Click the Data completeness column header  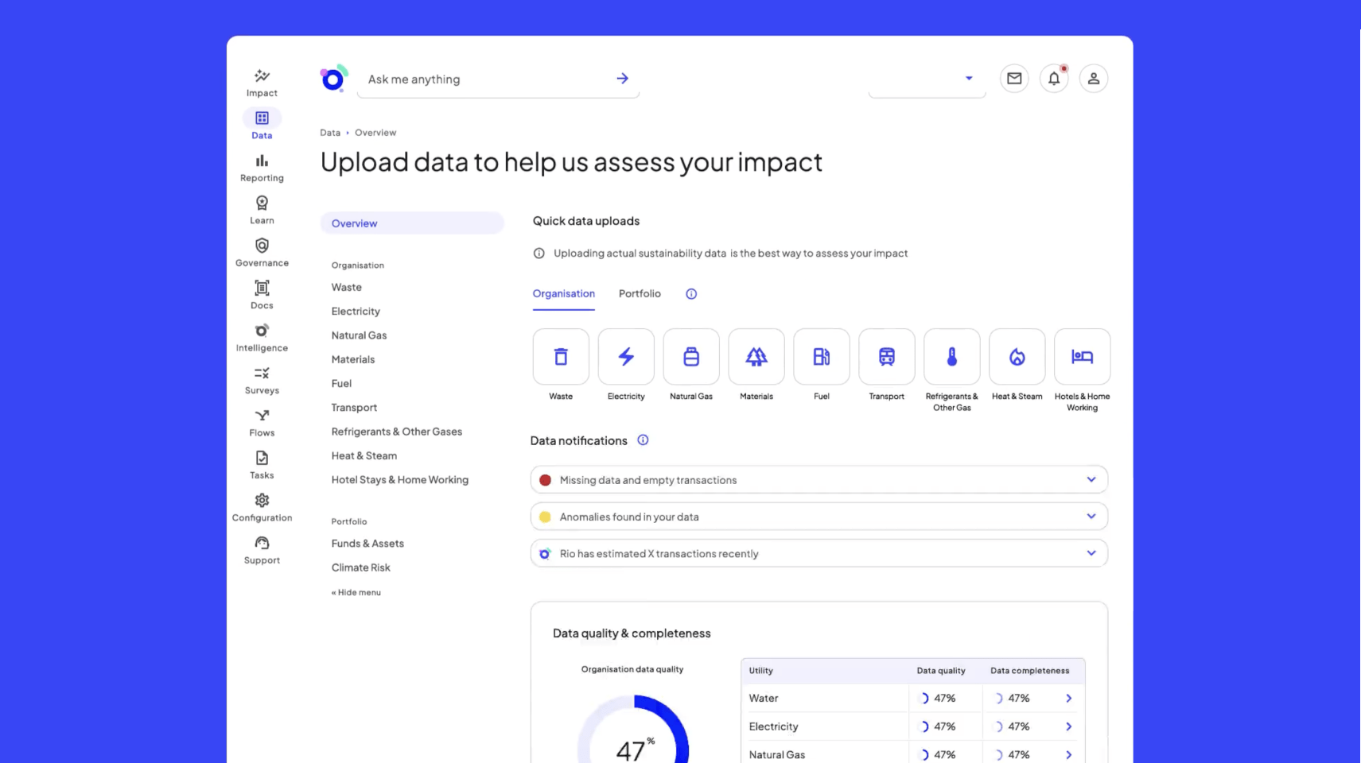[x=1029, y=671]
